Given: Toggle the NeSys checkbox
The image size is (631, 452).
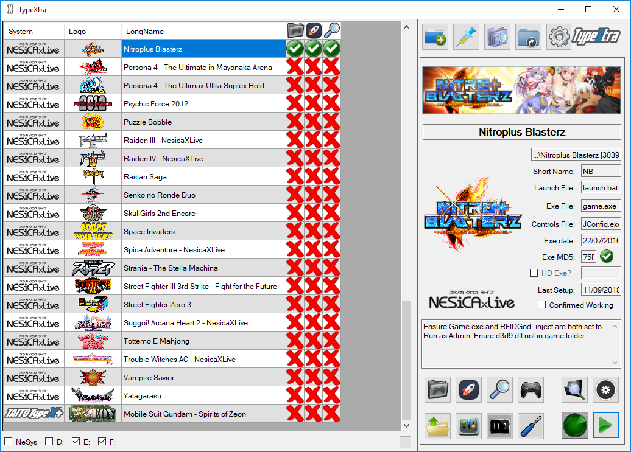Looking at the screenshot, I should (x=8, y=442).
